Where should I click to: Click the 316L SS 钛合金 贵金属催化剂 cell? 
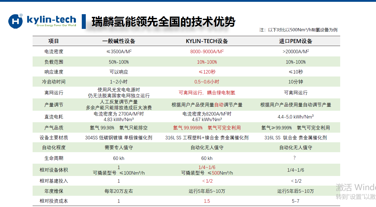296,138
